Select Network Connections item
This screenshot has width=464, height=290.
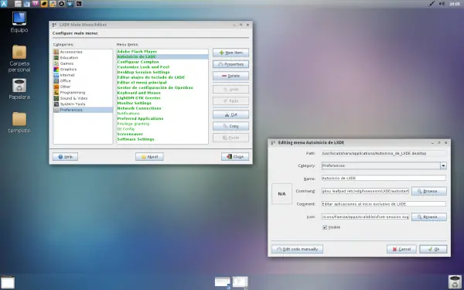point(162,108)
